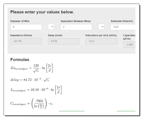Click the Diameter of Wire label
This screenshot has height=119, width=143.
pyautogui.click(x=20, y=21)
